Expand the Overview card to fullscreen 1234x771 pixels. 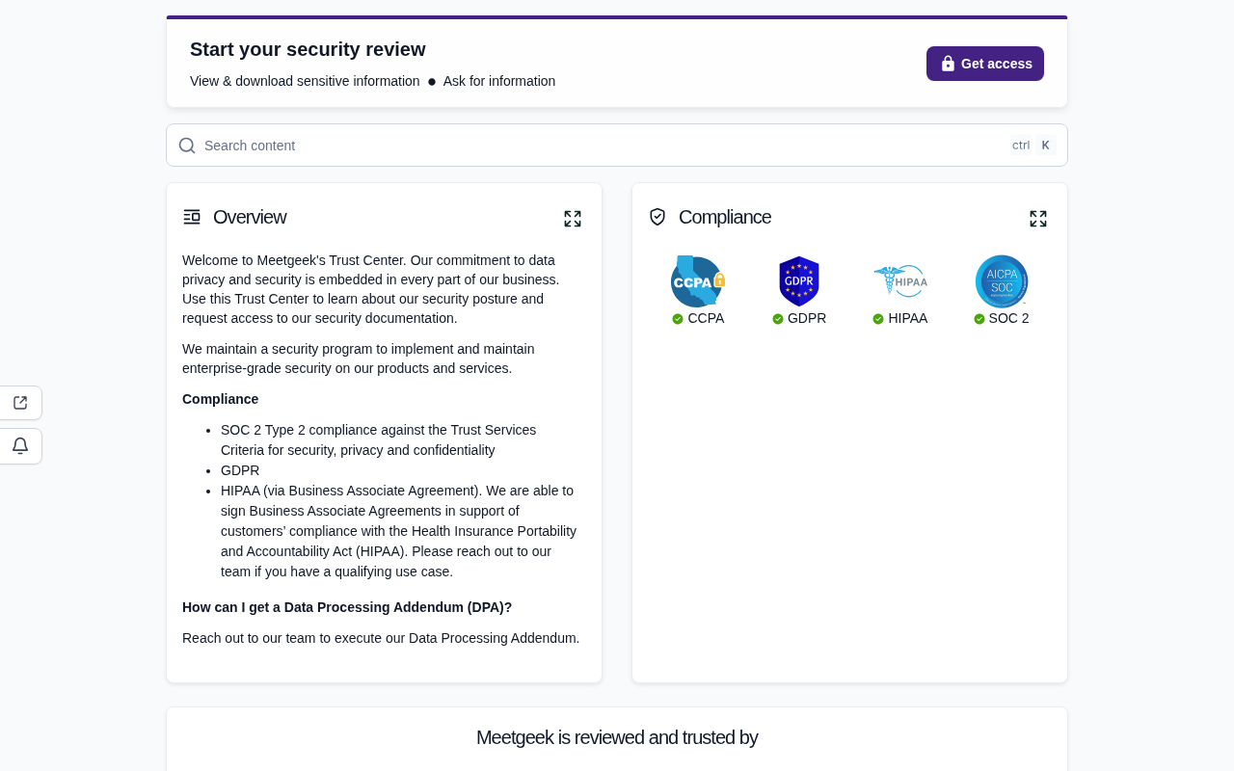(x=573, y=219)
